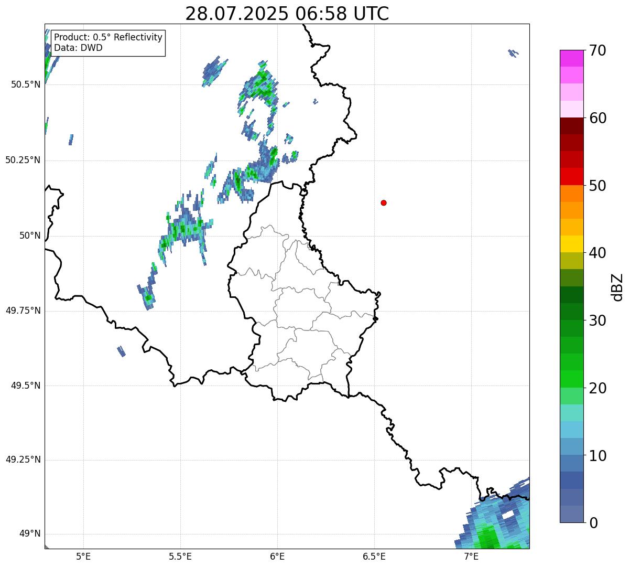Click the yellow colorbar segment above 40

(571, 244)
